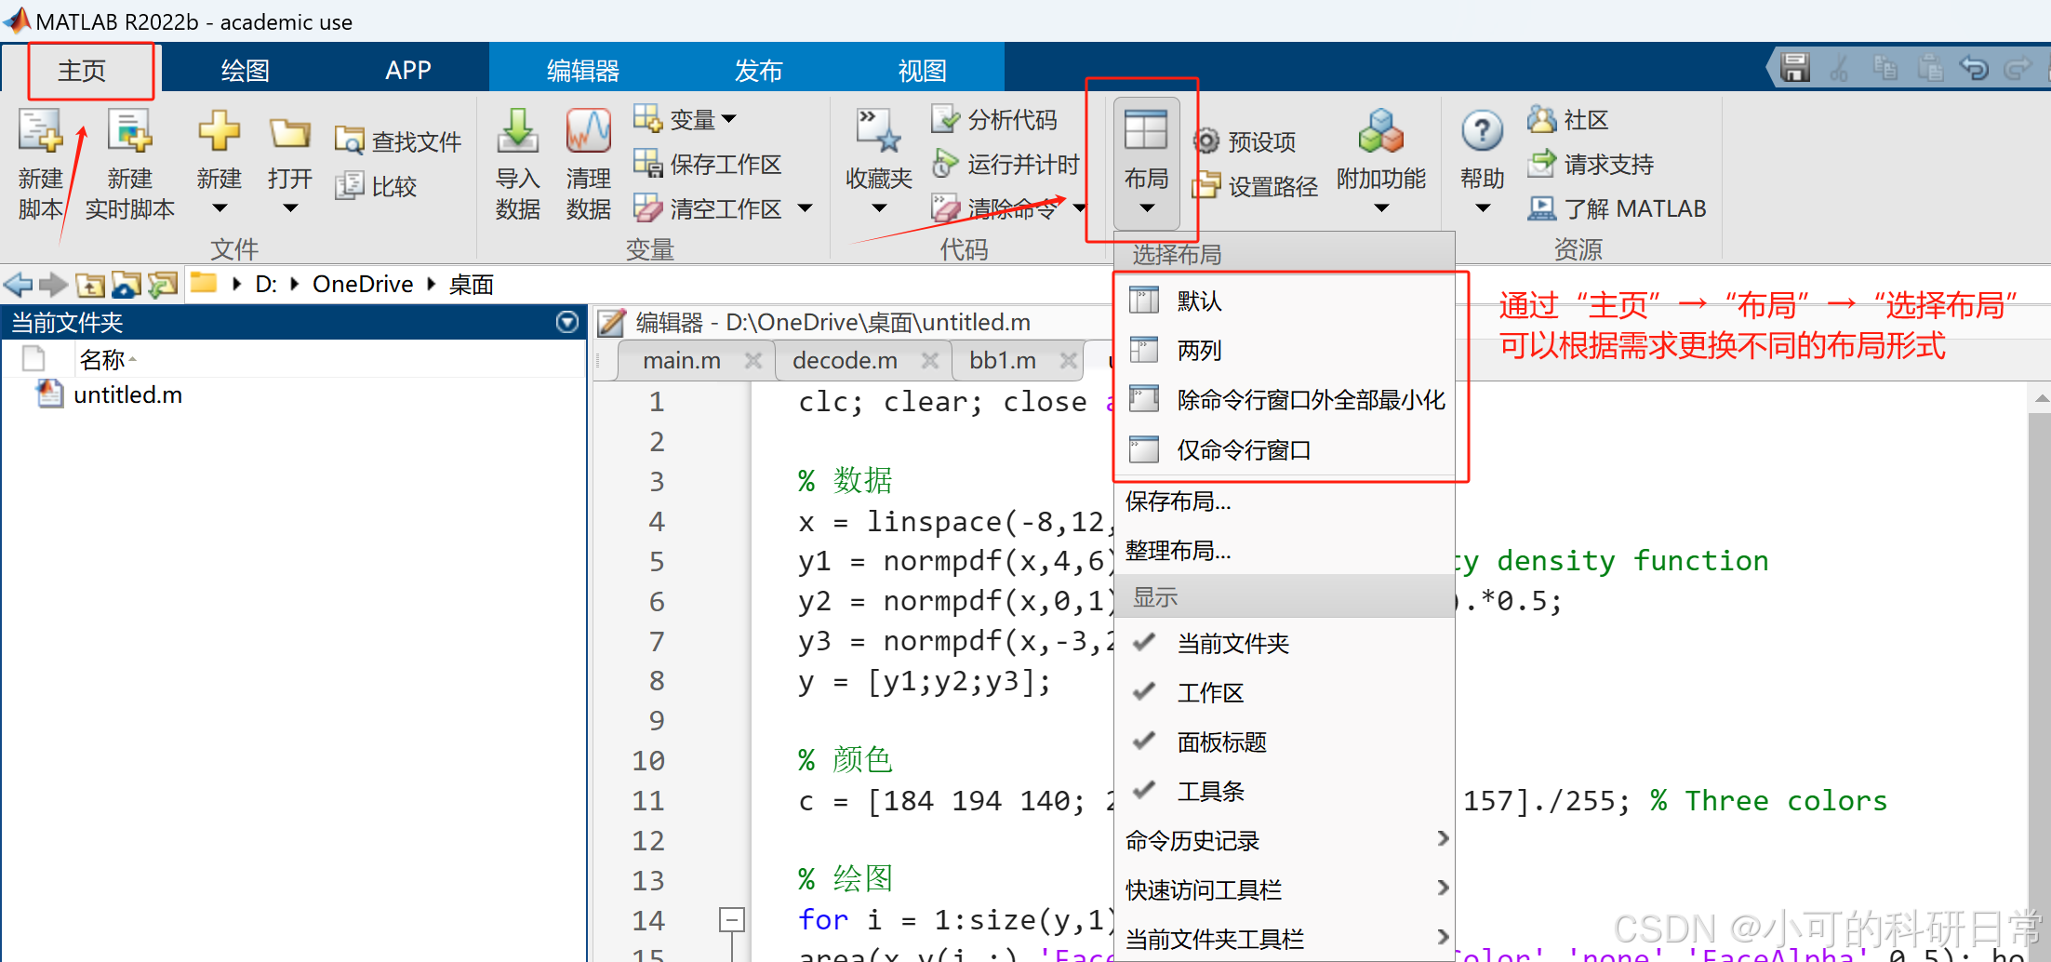Click the Help (帮助) question mark icon

point(1482,131)
